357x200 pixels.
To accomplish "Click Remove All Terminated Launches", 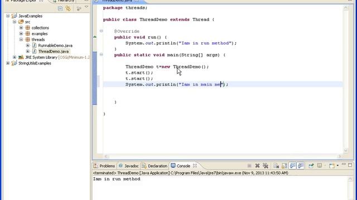I will [x=266, y=166].
